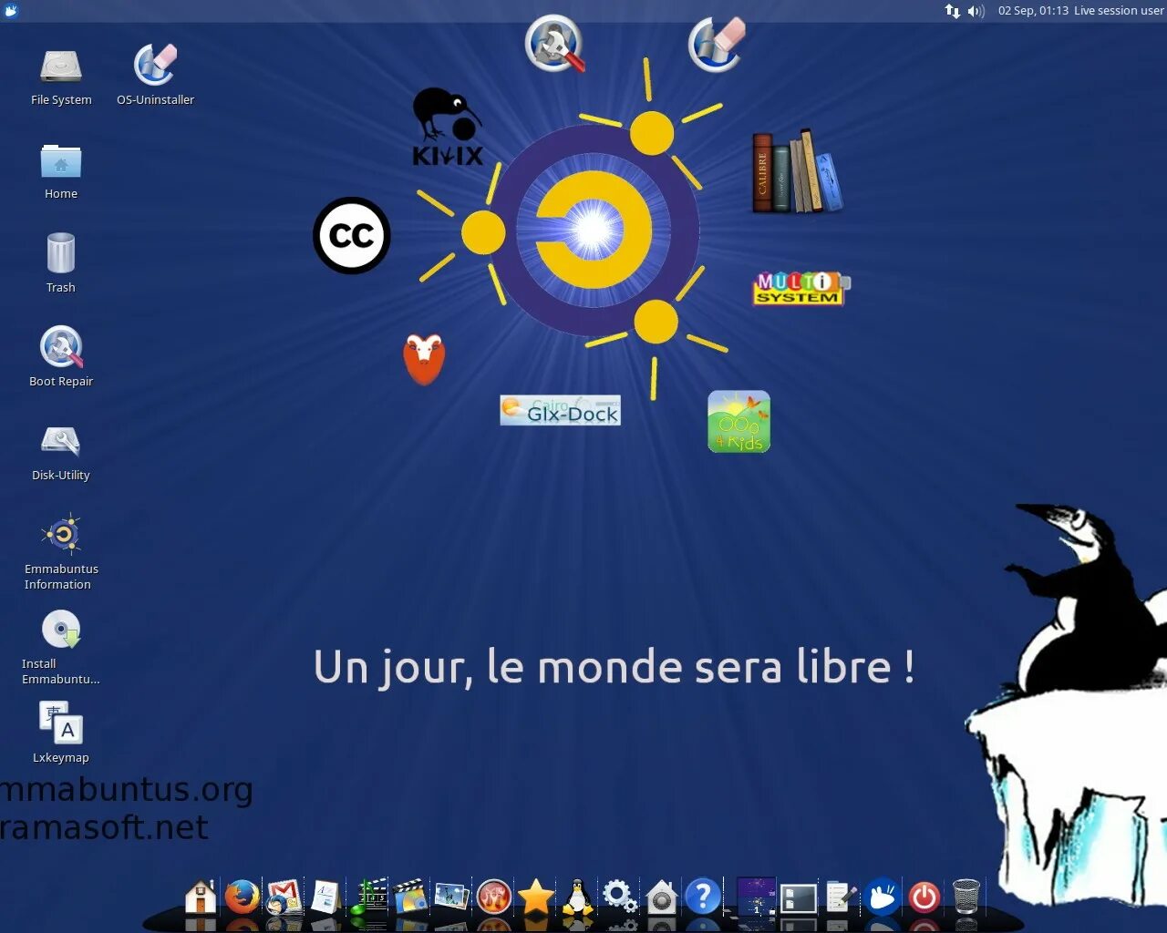Open the Emmabuntus Information desktop icon

[61, 552]
